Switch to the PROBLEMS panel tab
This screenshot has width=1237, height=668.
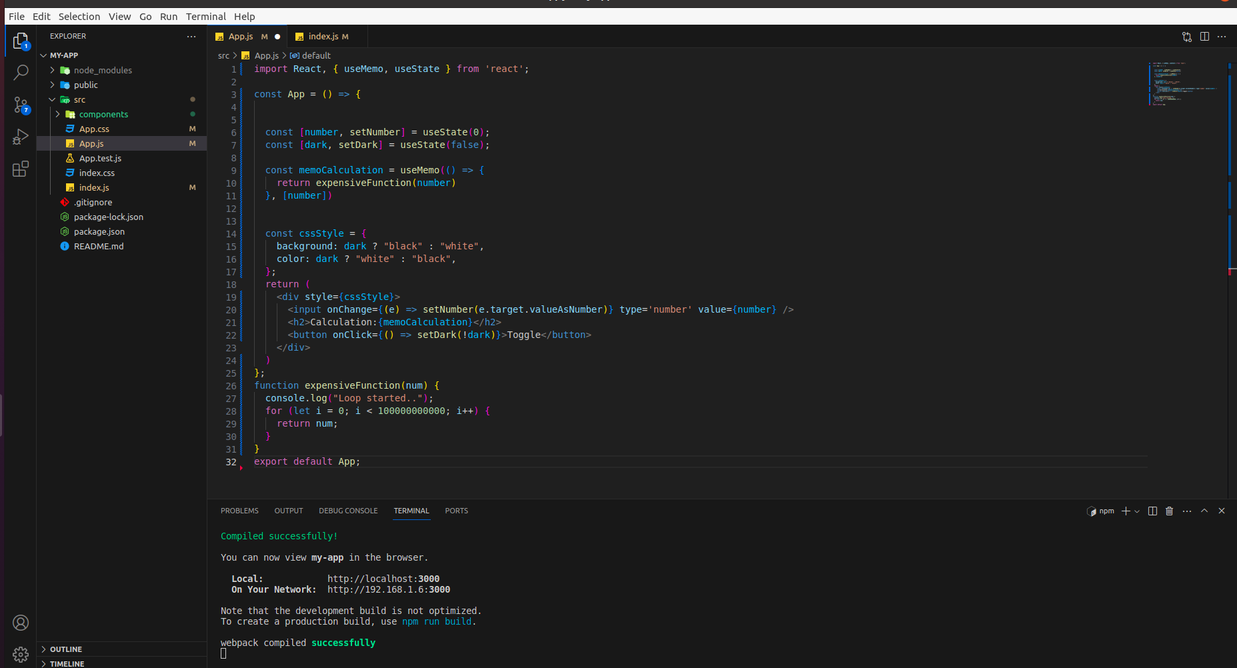[x=239, y=511]
